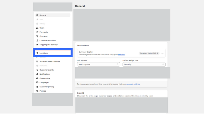The image size is (204, 114).
Task: Open currency display three-dots menu
Action: (162, 53)
